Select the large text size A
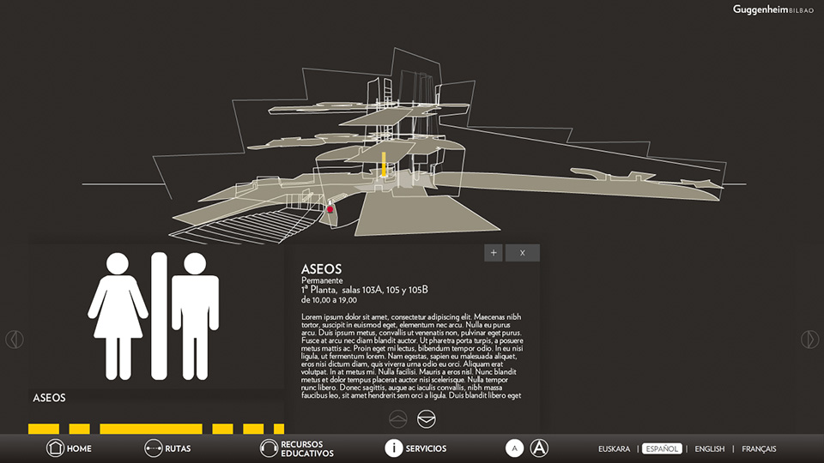Image resolution: width=824 pixels, height=463 pixels. 539,448
